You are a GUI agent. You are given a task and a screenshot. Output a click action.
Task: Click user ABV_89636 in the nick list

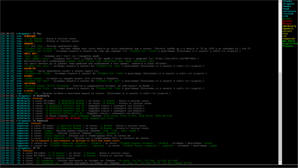click(x=288, y=41)
